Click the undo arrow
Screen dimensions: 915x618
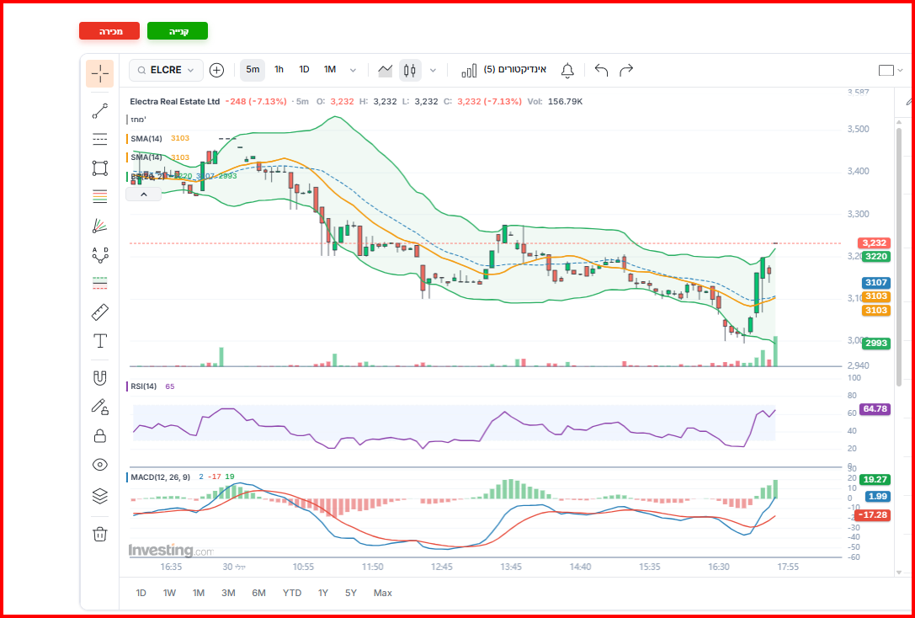[601, 70]
